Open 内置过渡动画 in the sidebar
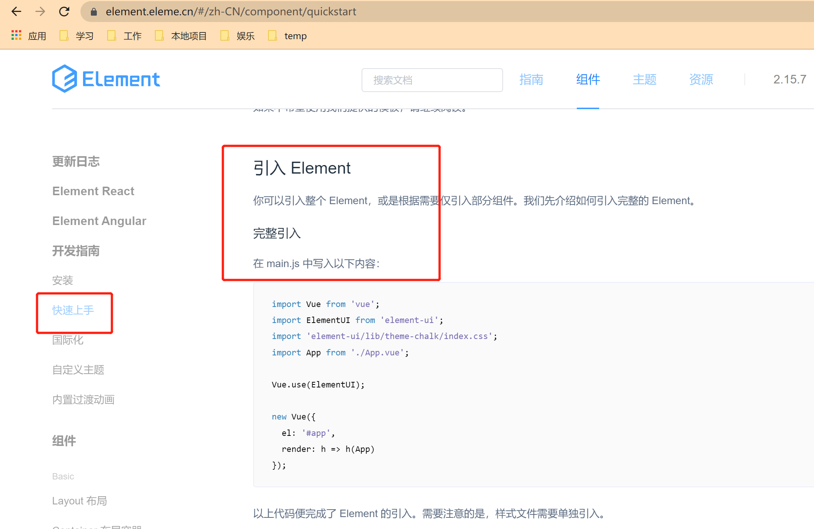 [83, 399]
